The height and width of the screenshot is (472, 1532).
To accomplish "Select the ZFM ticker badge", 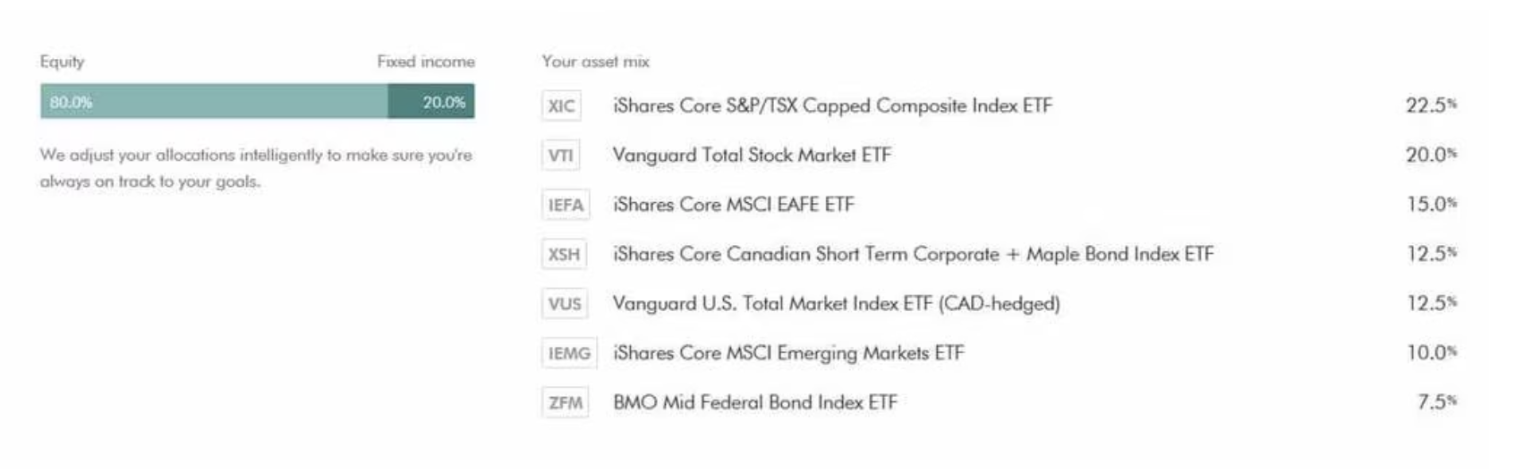I will [x=566, y=402].
